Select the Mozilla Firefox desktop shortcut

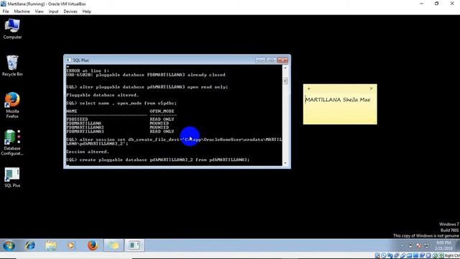pos(12,105)
